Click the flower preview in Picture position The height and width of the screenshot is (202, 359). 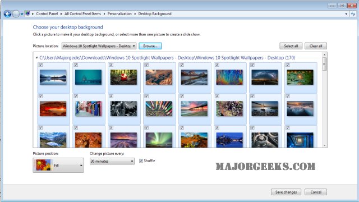click(x=43, y=165)
